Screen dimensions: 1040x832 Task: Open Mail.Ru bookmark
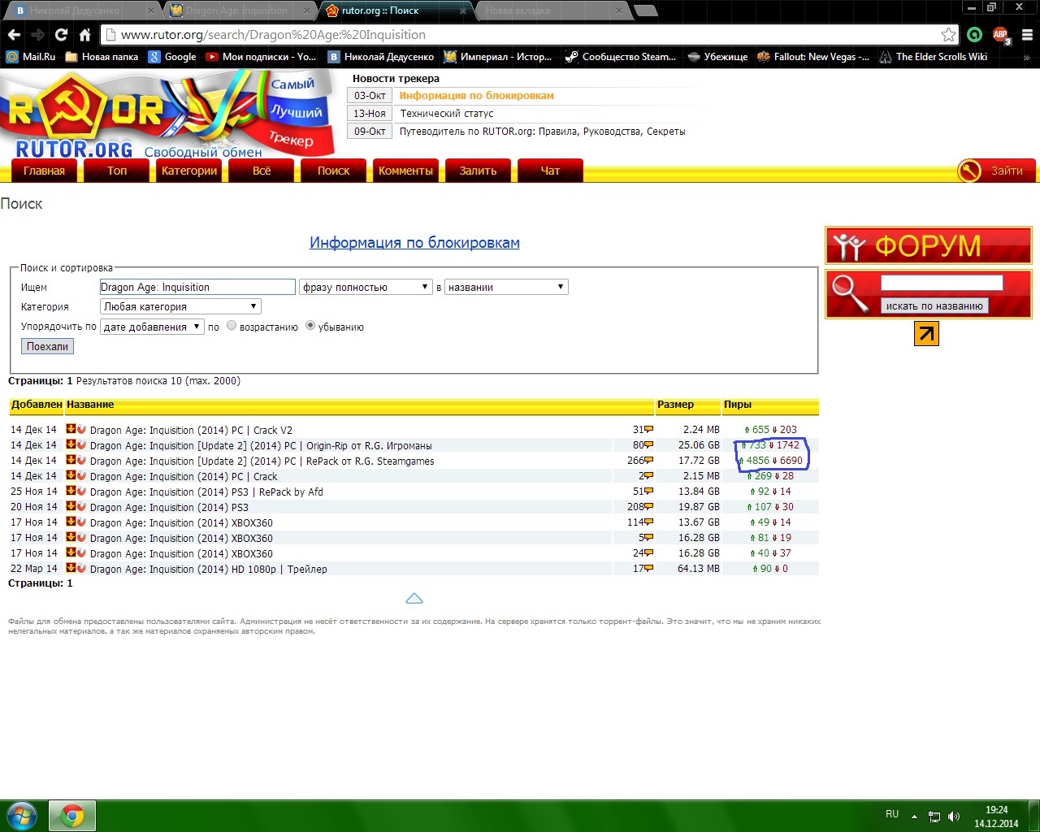pyautogui.click(x=31, y=57)
